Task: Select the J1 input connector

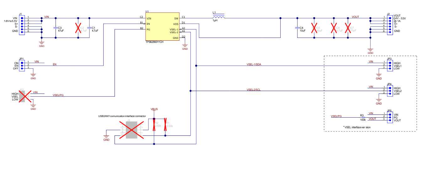Action: (x=22, y=25)
